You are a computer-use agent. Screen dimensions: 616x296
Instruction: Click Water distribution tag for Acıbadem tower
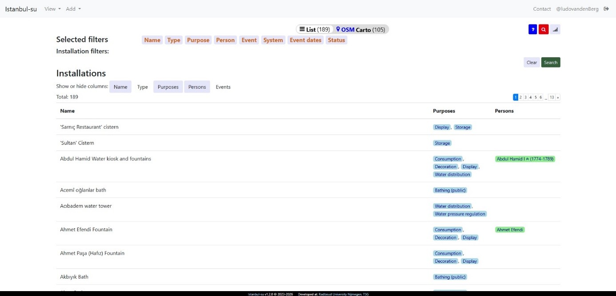point(452,206)
